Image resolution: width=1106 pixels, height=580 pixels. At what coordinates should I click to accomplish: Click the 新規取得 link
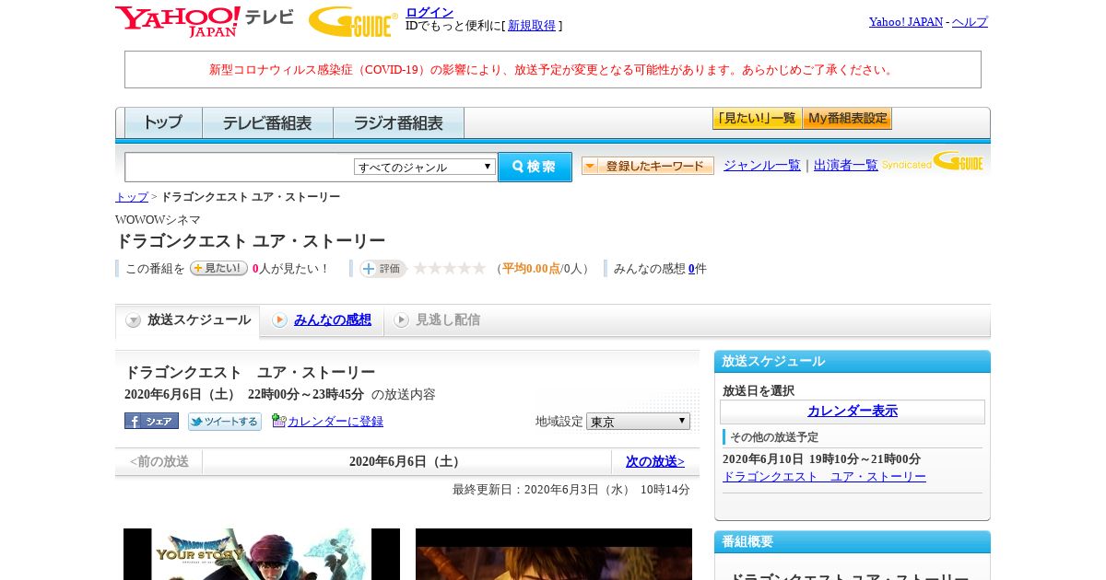coord(532,26)
